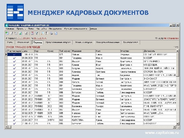
Task: Click the find next search icon
Action: [x=47, y=33]
